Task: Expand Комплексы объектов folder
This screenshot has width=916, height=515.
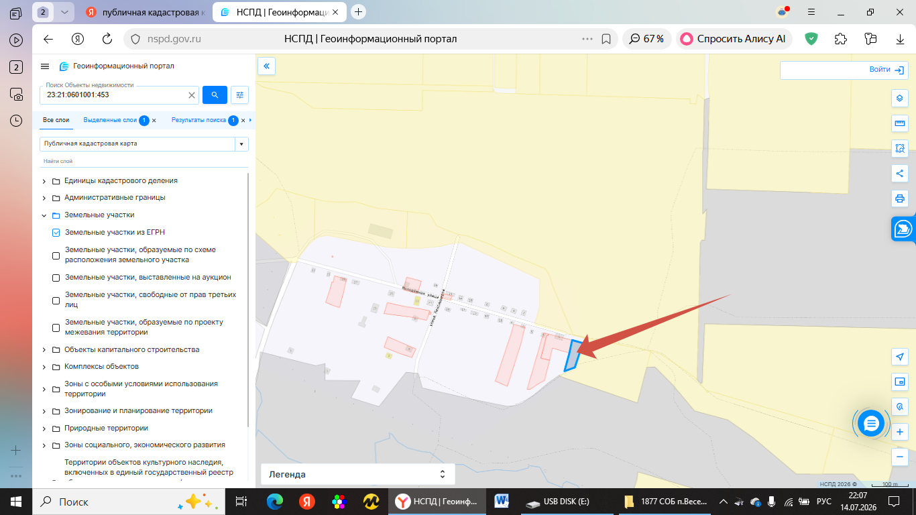Action: coord(44,367)
